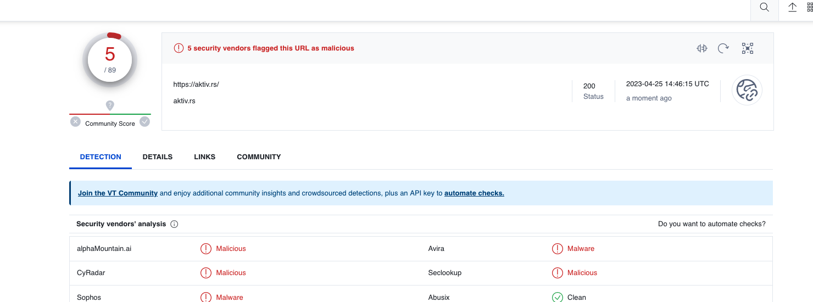
Task: Click the CyRadar vendor name
Action: tap(92, 273)
